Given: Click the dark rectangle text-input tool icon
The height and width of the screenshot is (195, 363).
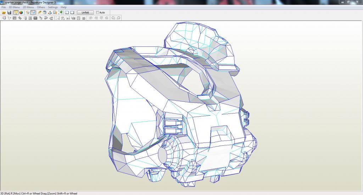Looking at the screenshot, I should (35, 18).
